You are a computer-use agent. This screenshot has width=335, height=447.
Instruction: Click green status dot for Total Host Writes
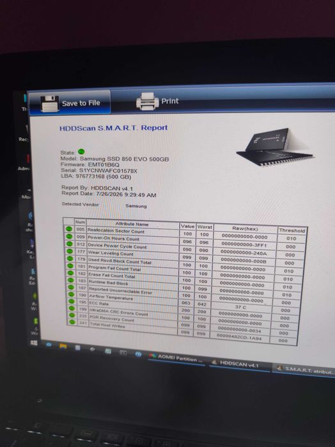click(72, 322)
